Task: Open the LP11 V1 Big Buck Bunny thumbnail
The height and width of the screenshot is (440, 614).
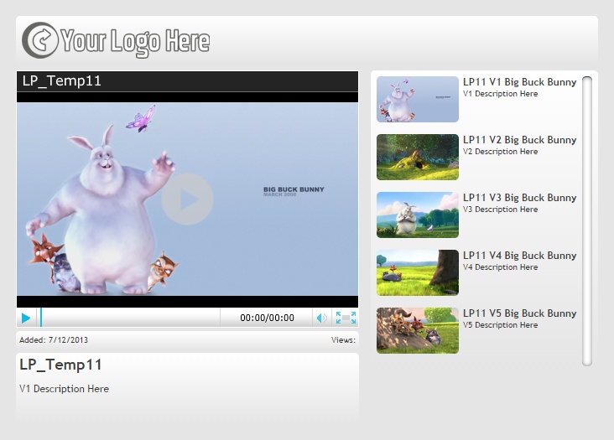Action: point(418,100)
